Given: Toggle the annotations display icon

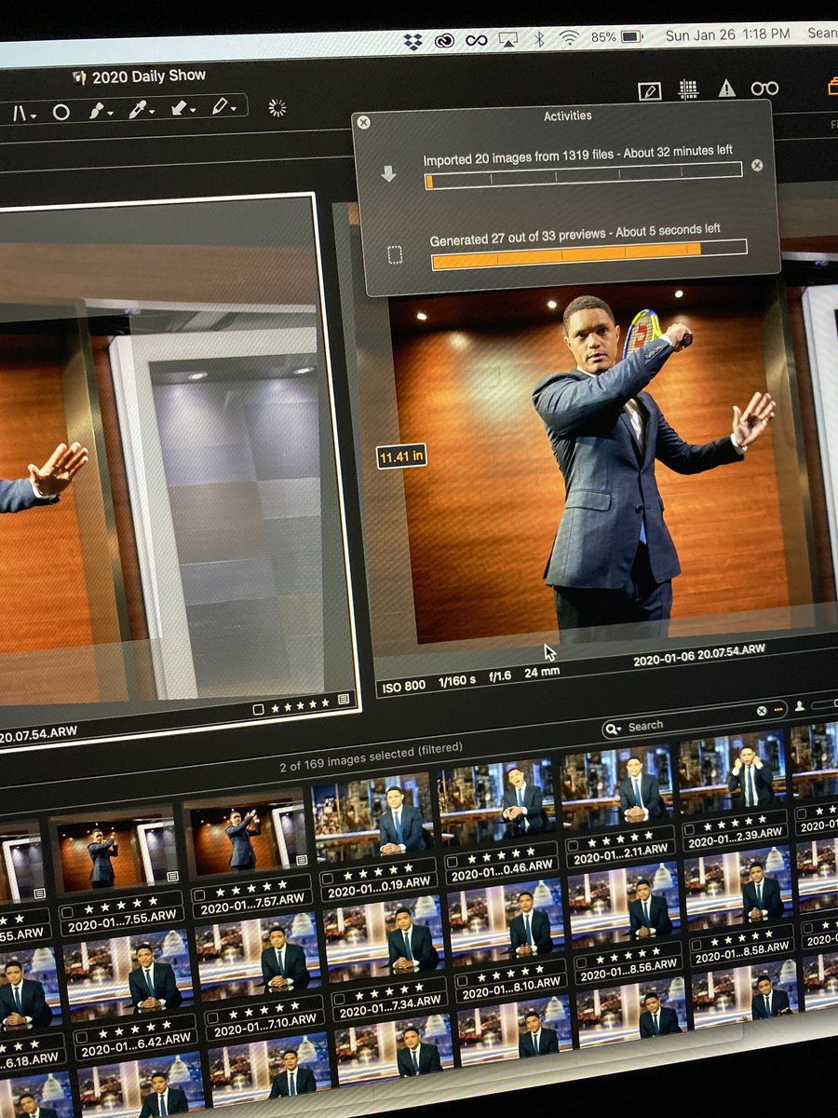Looking at the screenshot, I should pyautogui.click(x=649, y=90).
